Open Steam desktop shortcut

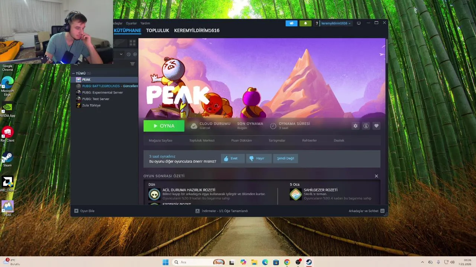point(7,159)
